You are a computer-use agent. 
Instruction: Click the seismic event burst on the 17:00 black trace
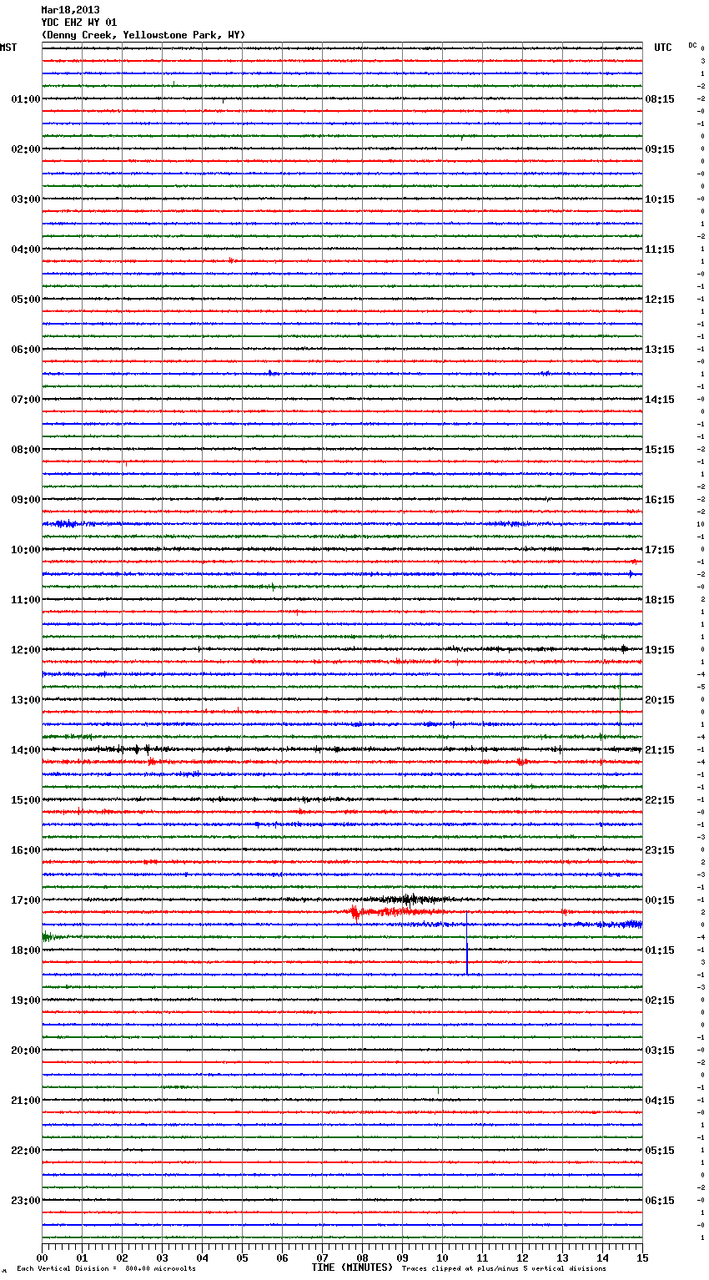coord(409,900)
